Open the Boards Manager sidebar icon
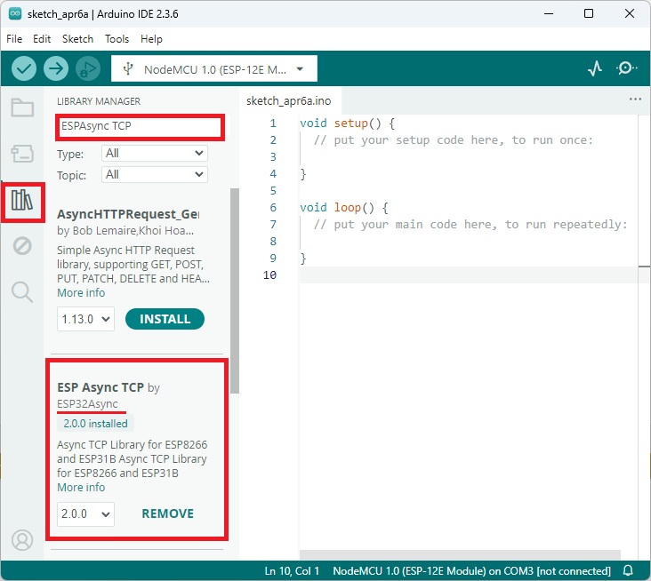Viewport: 651px width, 581px height. [22, 154]
